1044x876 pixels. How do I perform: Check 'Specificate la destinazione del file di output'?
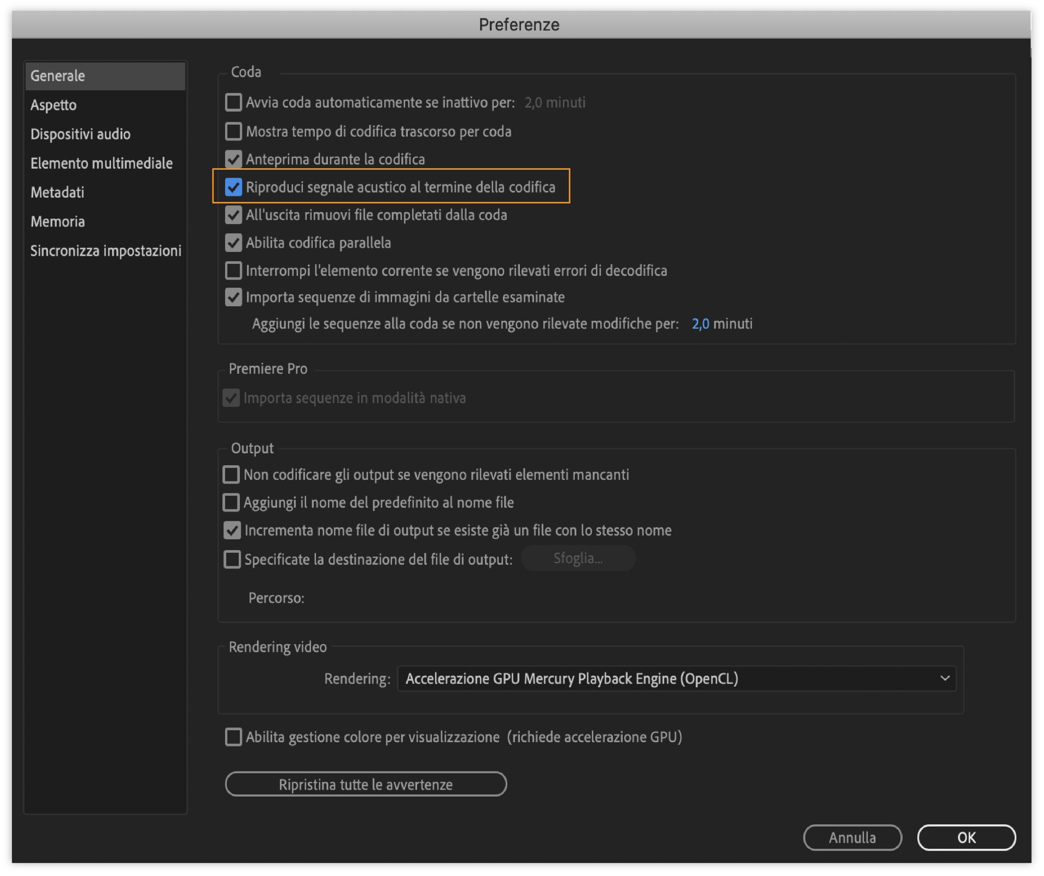232,559
